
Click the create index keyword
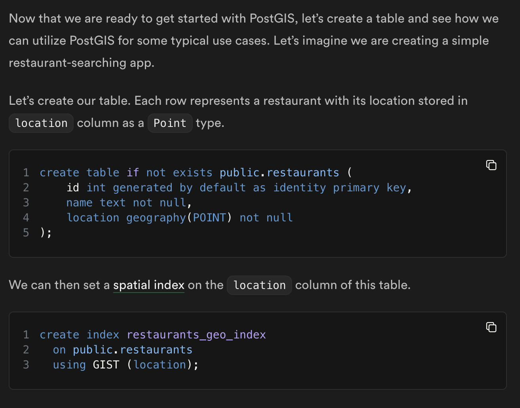pos(79,334)
